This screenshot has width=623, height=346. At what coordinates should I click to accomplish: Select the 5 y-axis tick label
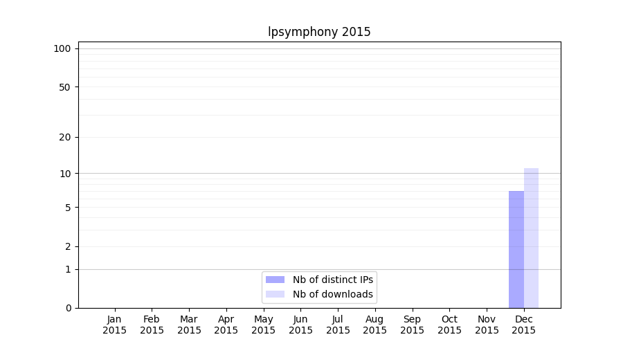(x=68, y=208)
